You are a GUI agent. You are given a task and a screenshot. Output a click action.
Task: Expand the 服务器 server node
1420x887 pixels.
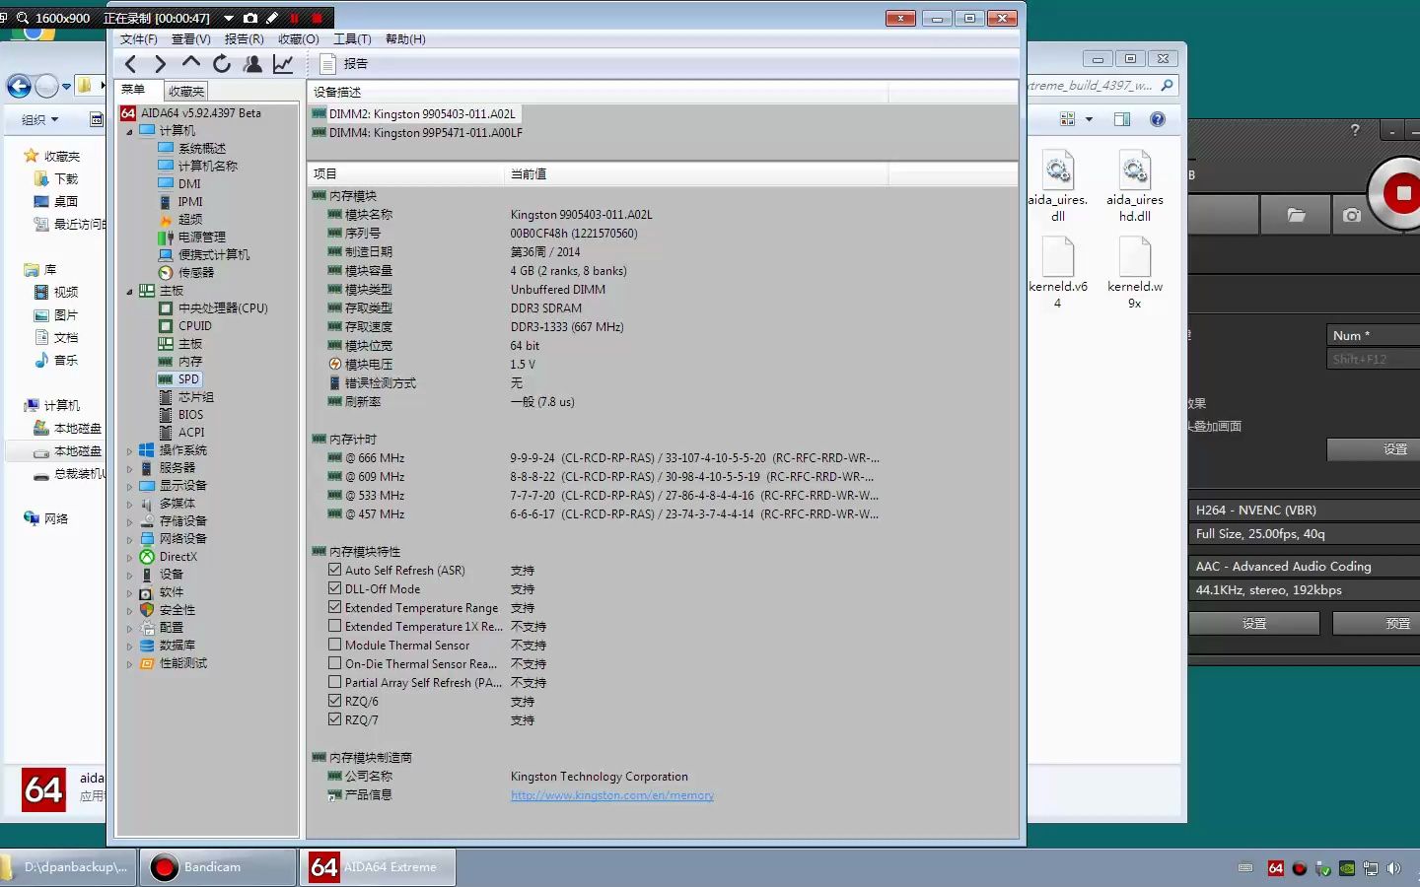point(129,468)
